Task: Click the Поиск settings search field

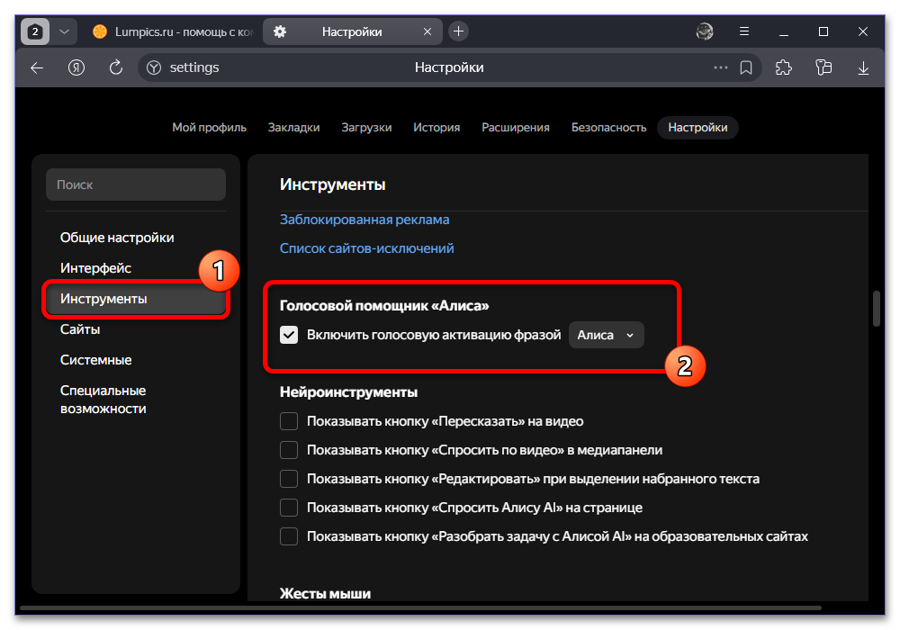Action: coord(136,184)
